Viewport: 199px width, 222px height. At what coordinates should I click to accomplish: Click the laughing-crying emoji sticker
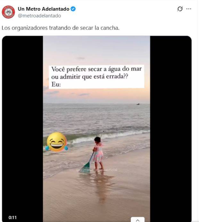point(57,142)
